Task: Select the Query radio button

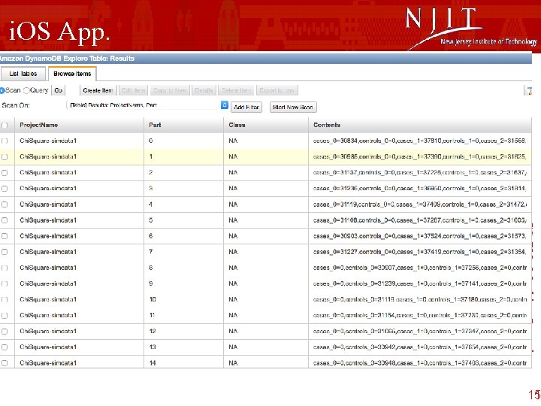Action: [x=26, y=90]
